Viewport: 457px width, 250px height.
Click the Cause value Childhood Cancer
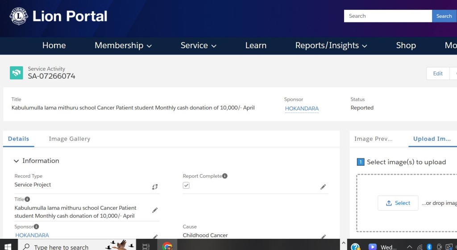click(205, 235)
